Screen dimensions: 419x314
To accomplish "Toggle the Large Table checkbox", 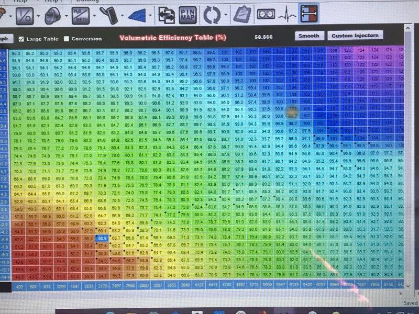I will [x=21, y=39].
